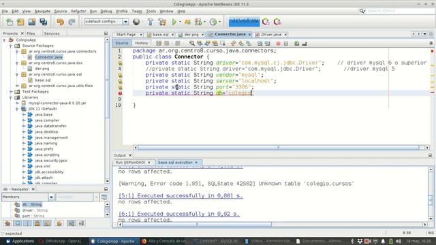Open the 6:1 Executed successfully link

pyautogui.click(x=178, y=214)
